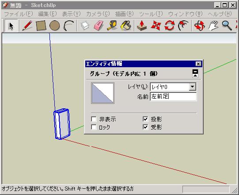Choose the Rotate tool with red arrows

coord(170,26)
